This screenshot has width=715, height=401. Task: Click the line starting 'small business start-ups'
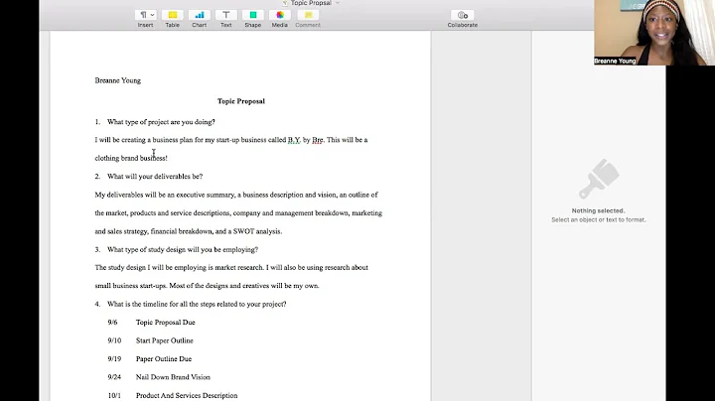(207, 286)
